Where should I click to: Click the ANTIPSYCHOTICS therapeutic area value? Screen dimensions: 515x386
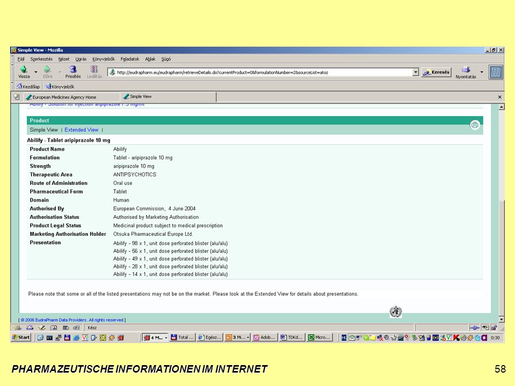(x=135, y=175)
